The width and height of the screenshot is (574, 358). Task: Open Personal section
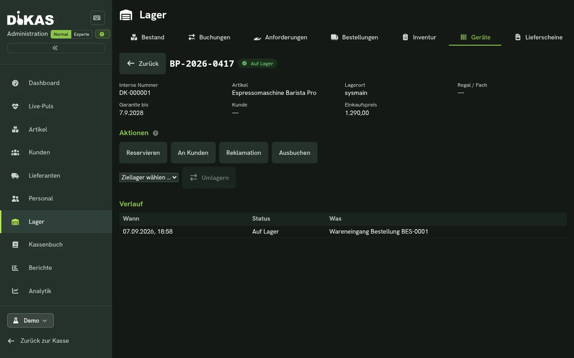click(x=56, y=198)
